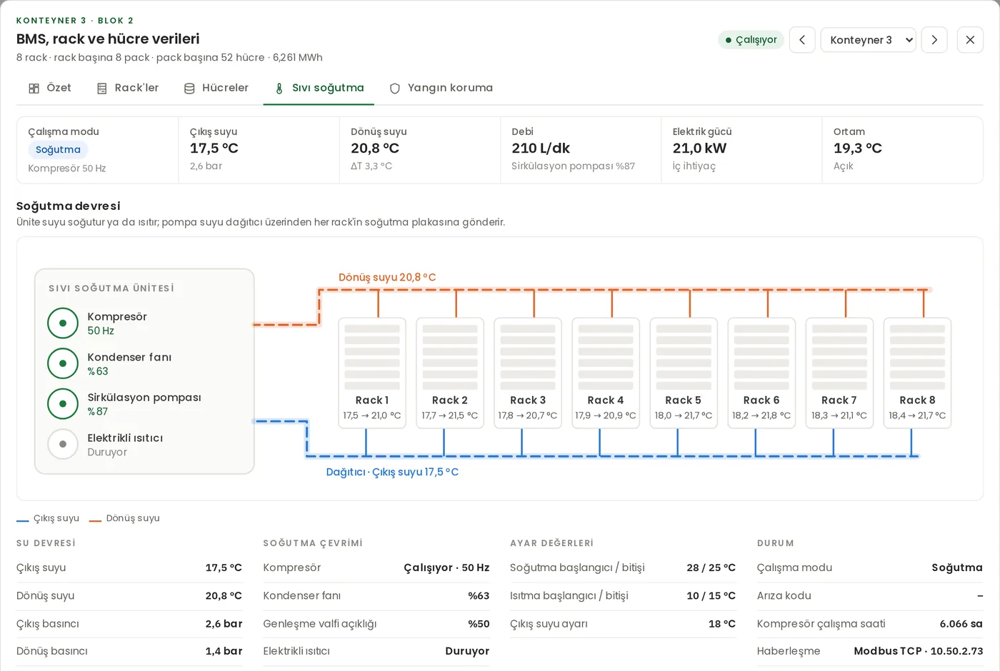
Task: Click the orange Dönüş suyu legend entry
Action: pos(124,518)
